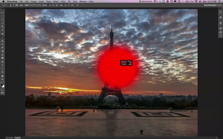This screenshot has height=139, width=223.
Task: Open the File menu
Action: point(21,1)
